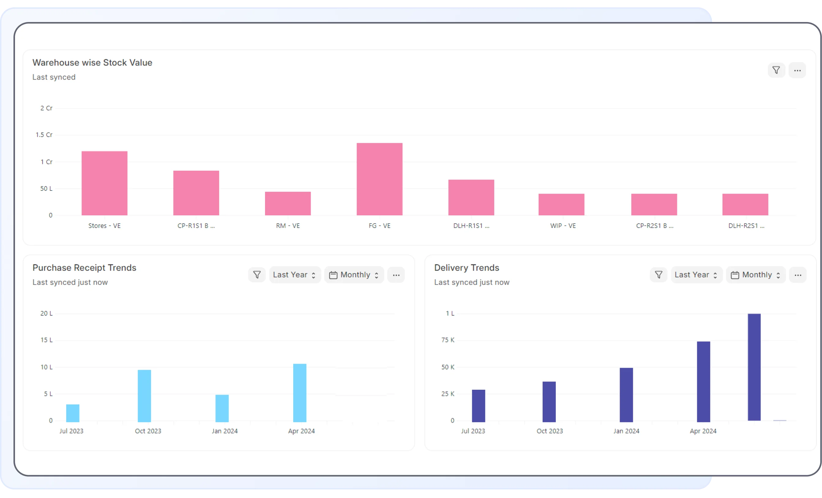Open ellipsis menu on Purchase Receipt Trends
The image size is (822, 498).
(396, 275)
